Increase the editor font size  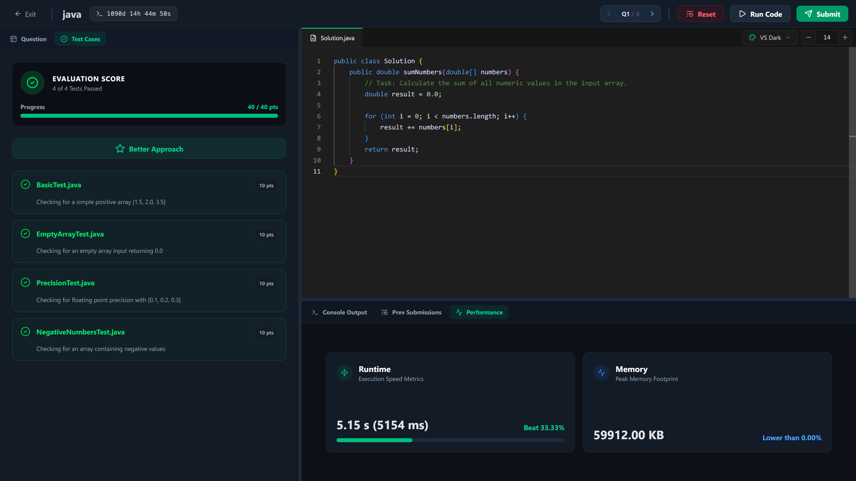point(845,37)
